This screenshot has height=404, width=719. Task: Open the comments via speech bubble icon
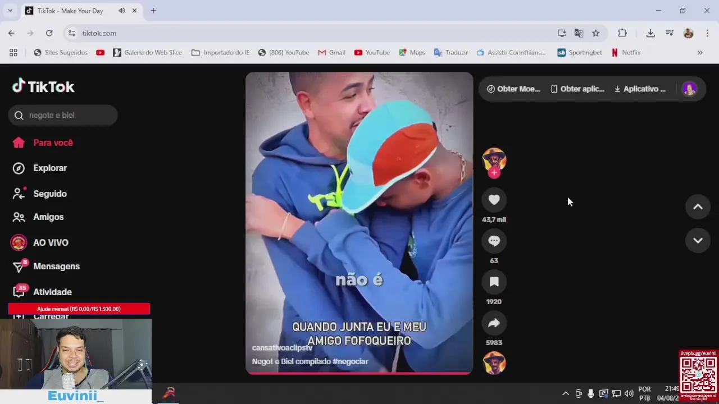click(494, 241)
